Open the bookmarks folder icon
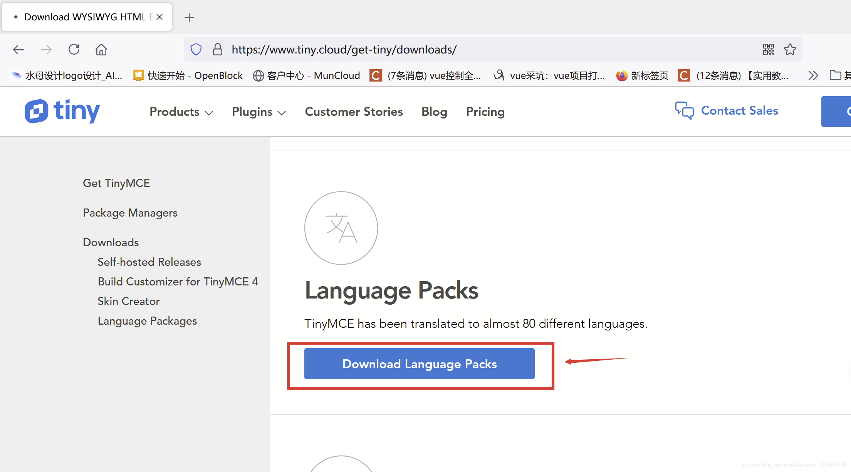 (x=835, y=75)
